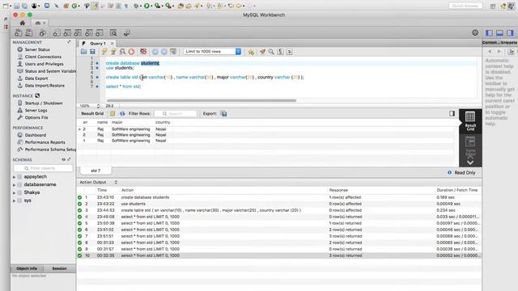Refresh schemas with the Schemas header icon
Image resolution: width=518 pixels, height=291 pixels.
(x=63, y=159)
